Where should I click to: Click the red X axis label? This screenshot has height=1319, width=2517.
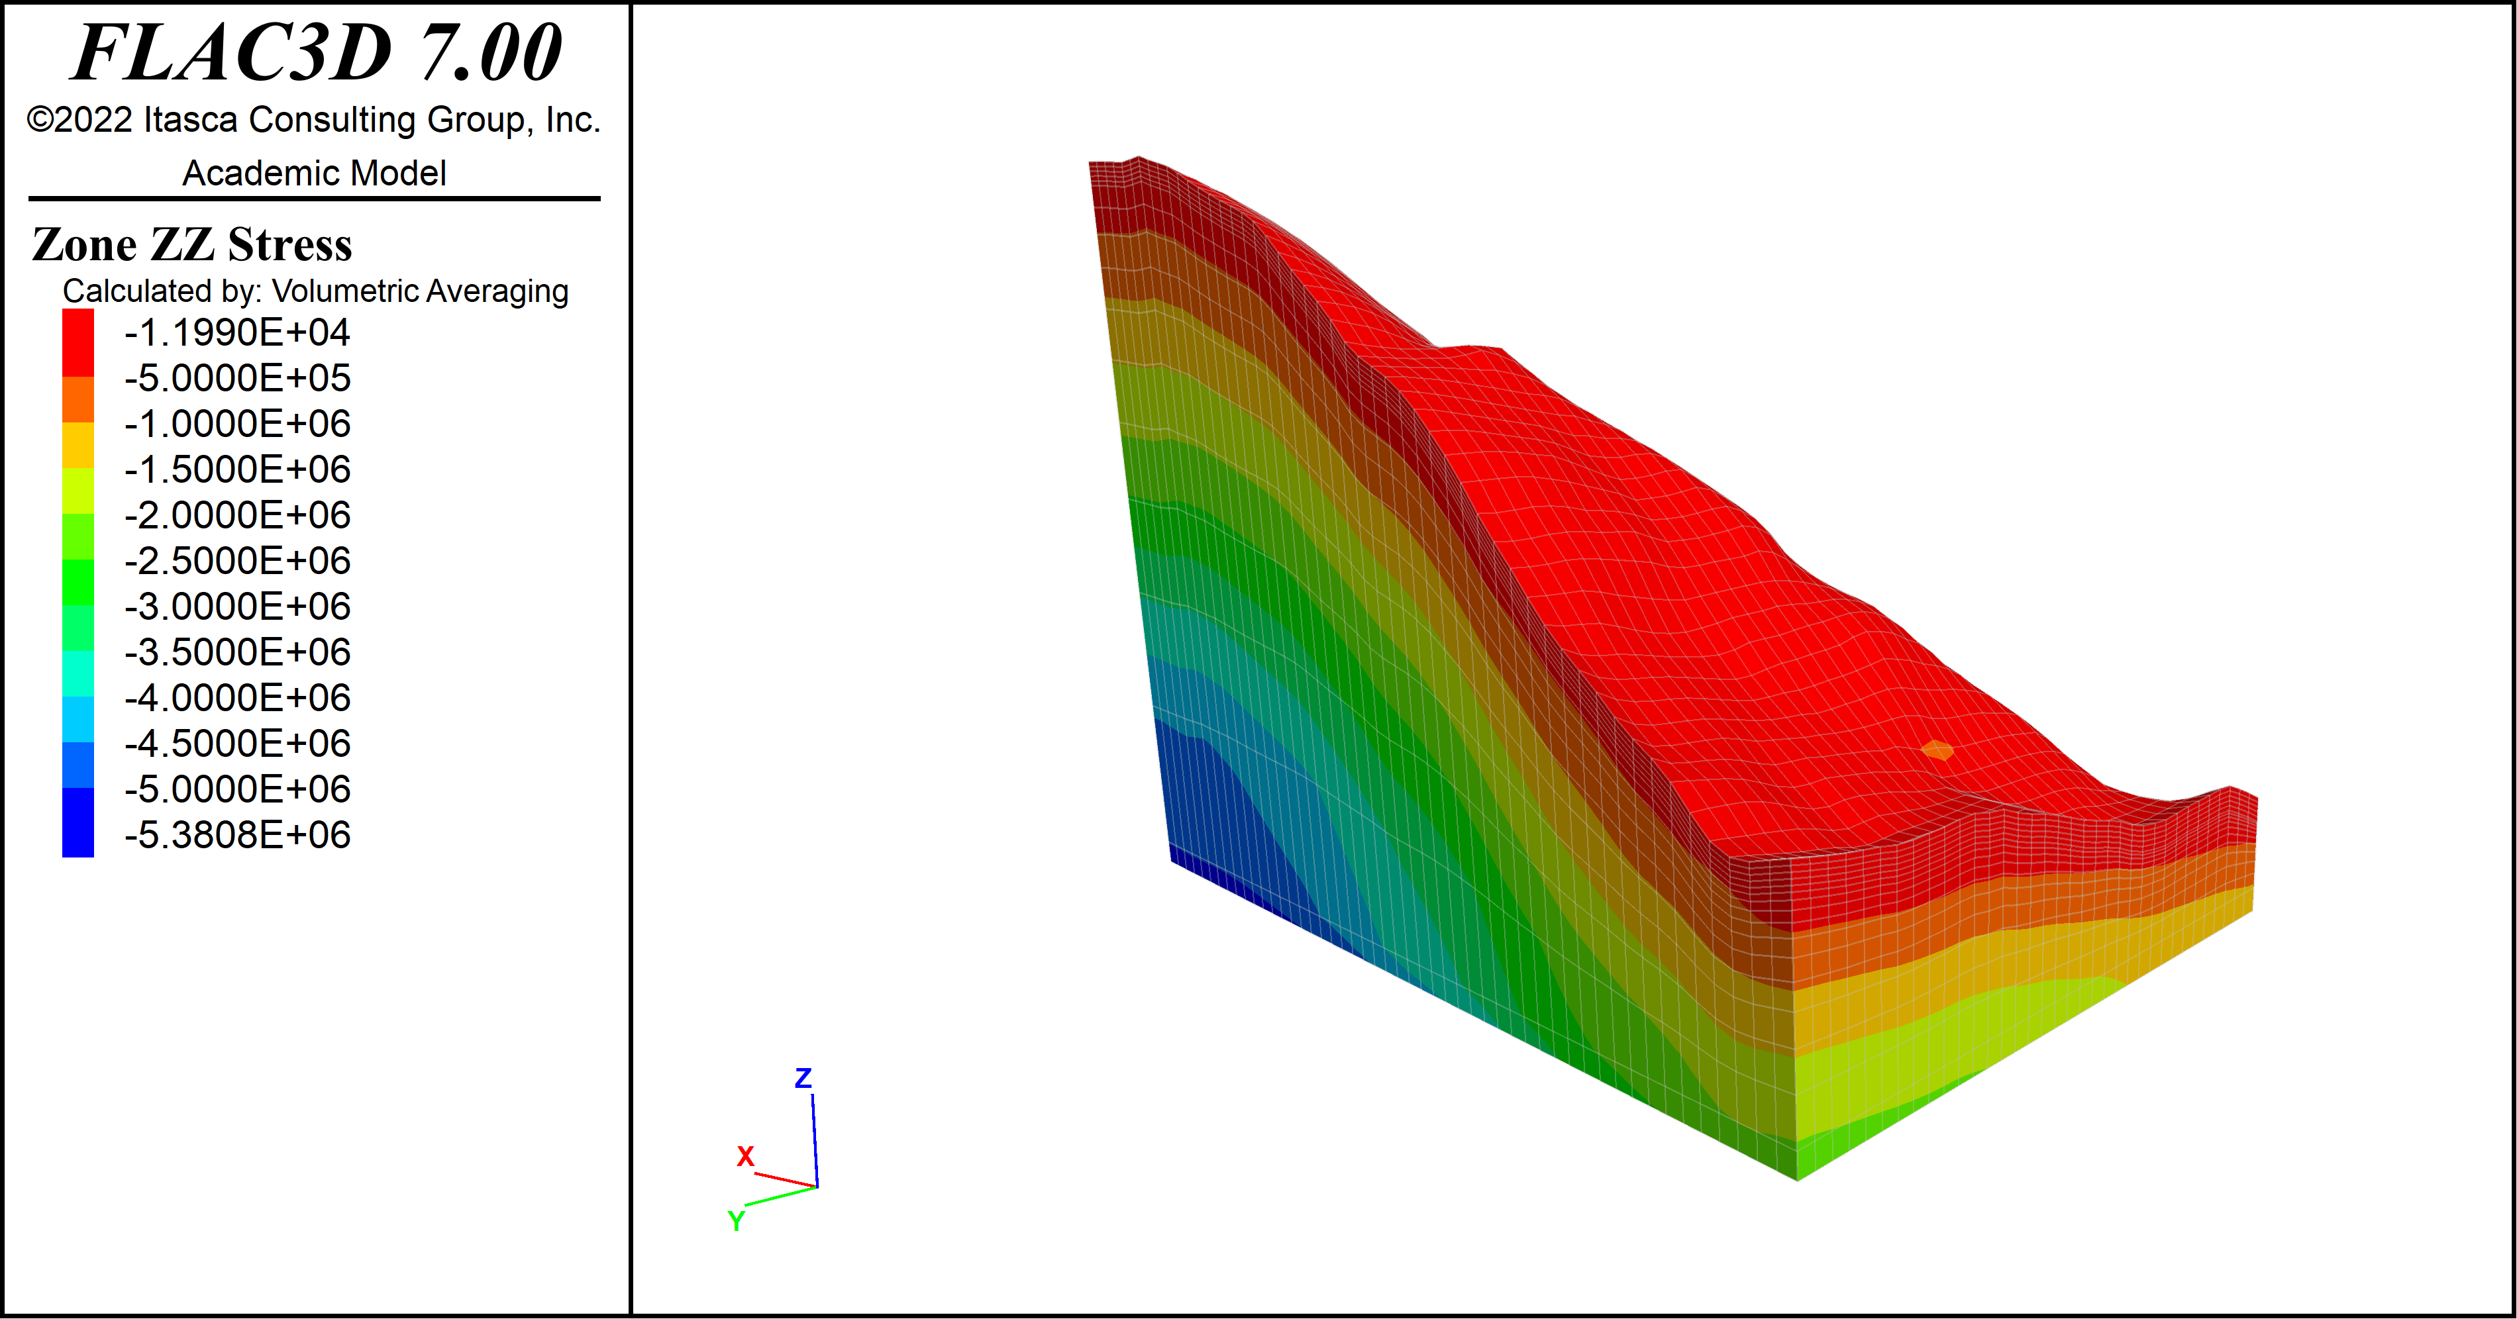pyautogui.click(x=746, y=1157)
